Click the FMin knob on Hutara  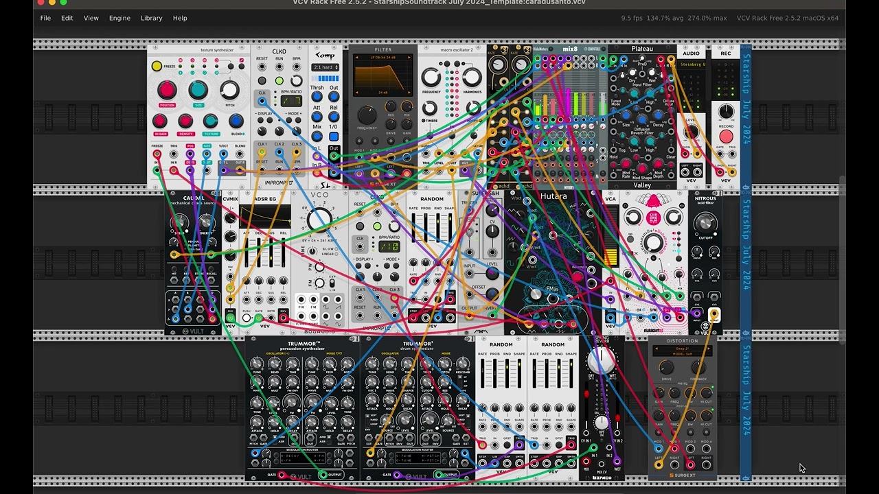point(535,294)
